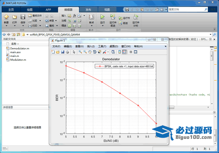Click the Name (名称) column header
219x153 pixels.
click(x=14, y=44)
